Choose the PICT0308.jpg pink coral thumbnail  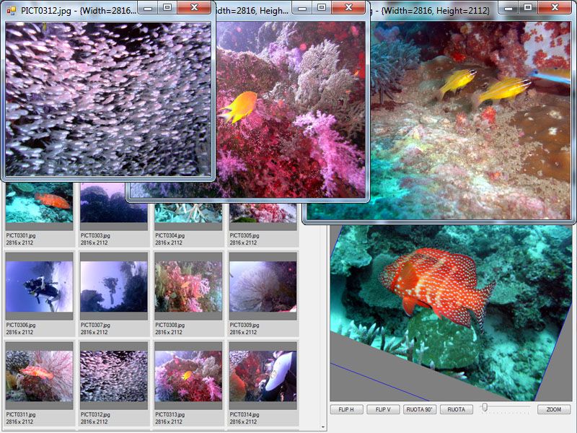[188, 287]
